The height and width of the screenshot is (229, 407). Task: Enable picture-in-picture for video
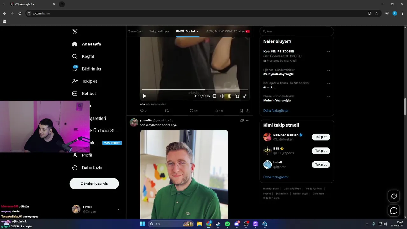[x=237, y=96]
